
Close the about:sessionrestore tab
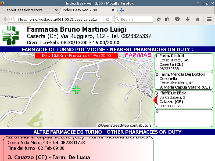pos(56,10)
